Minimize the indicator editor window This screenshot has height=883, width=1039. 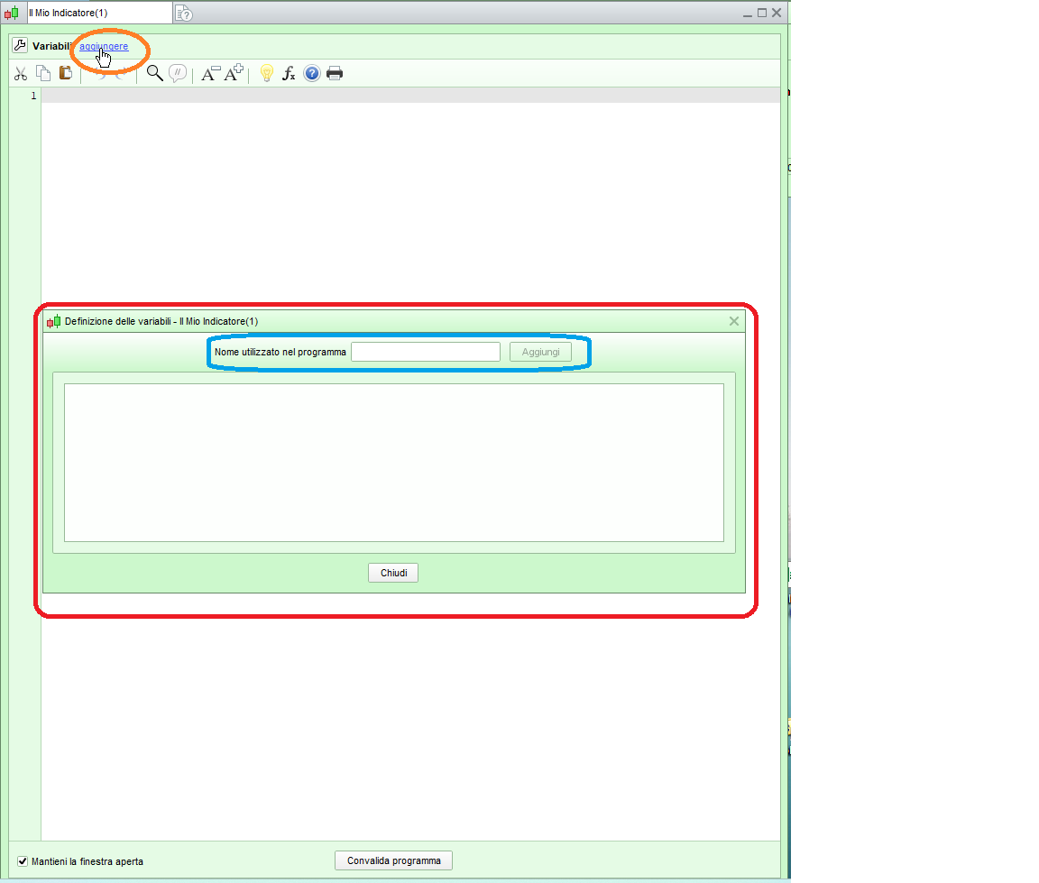tap(748, 14)
